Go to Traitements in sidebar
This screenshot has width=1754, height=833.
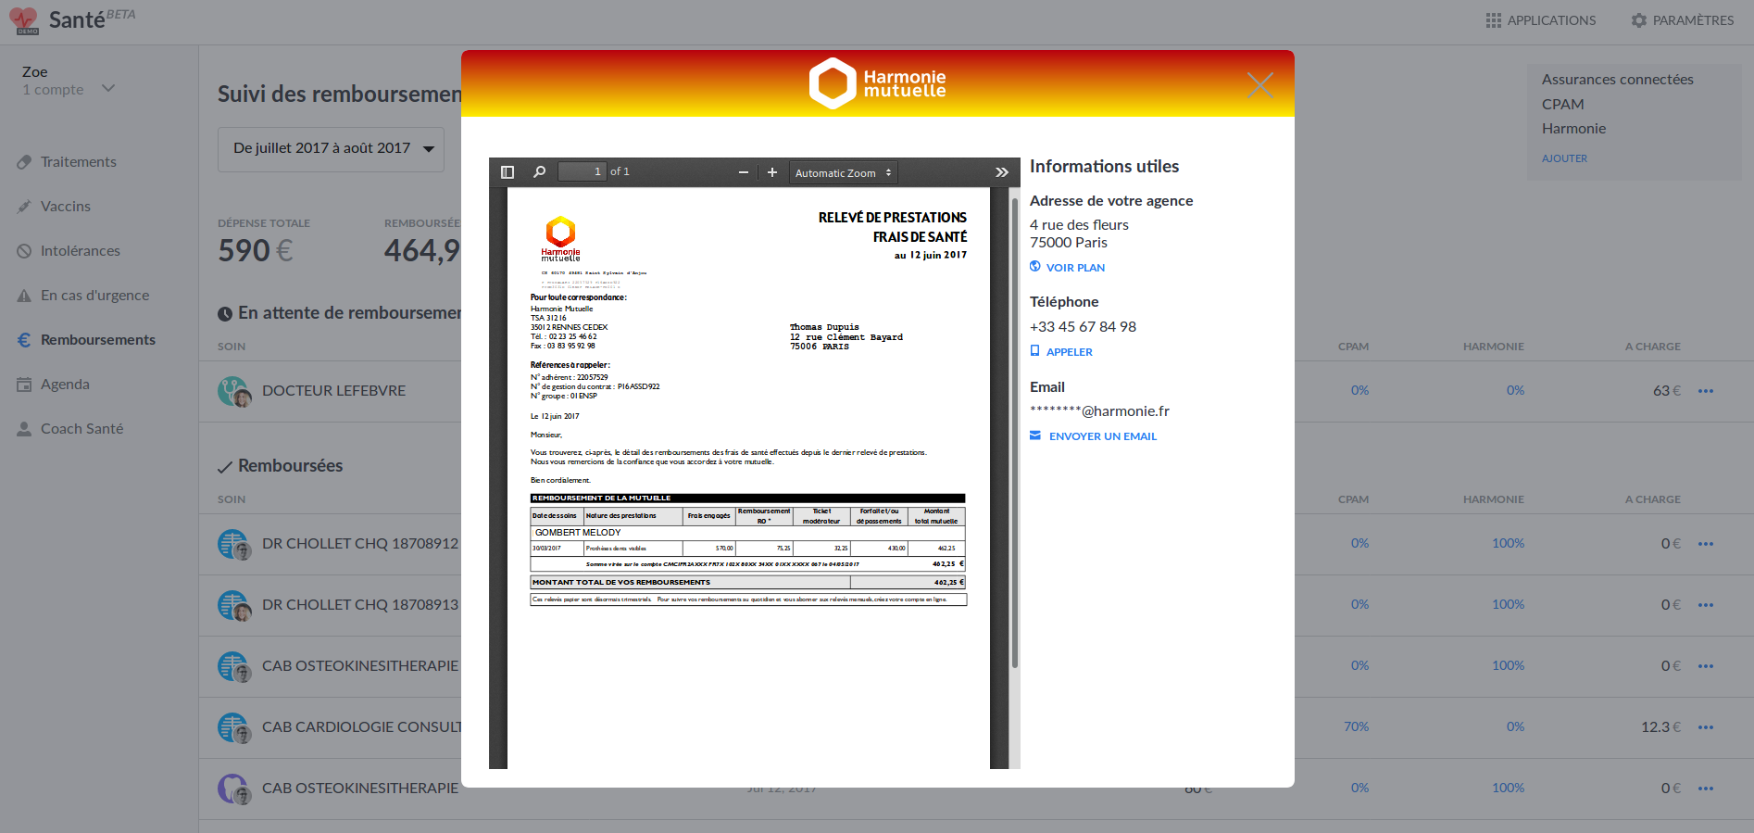tap(78, 162)
